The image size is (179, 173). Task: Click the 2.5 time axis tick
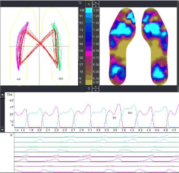(x=65, y=130)
